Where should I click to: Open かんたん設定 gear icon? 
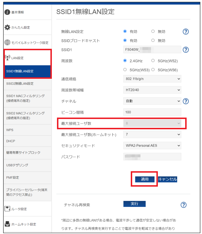click(x=7, y=27)
